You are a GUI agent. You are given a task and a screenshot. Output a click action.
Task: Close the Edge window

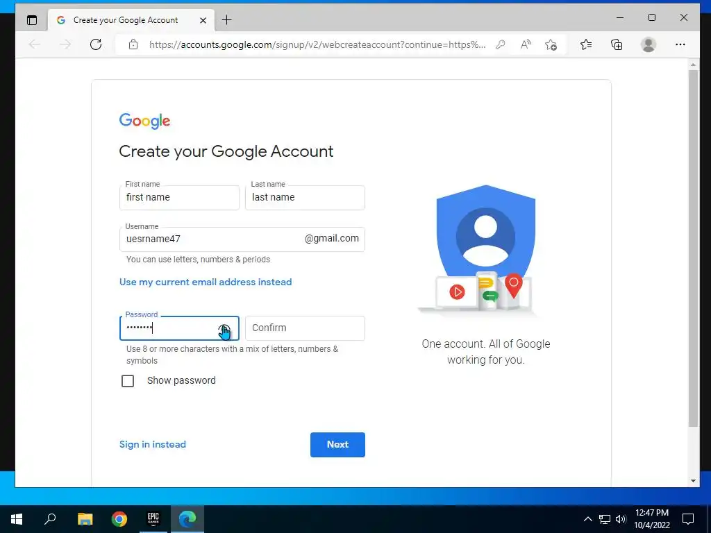coord(684,17)
